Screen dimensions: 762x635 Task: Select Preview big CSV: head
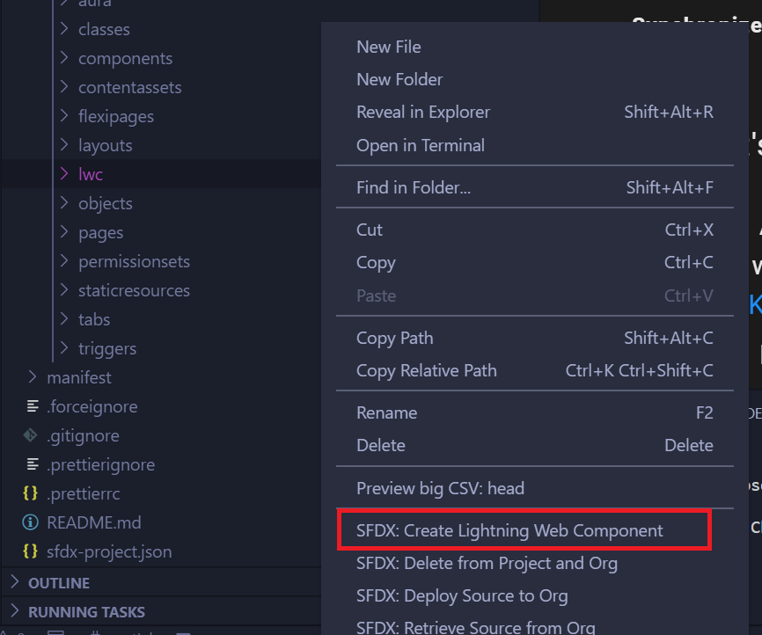pos(440,488)
